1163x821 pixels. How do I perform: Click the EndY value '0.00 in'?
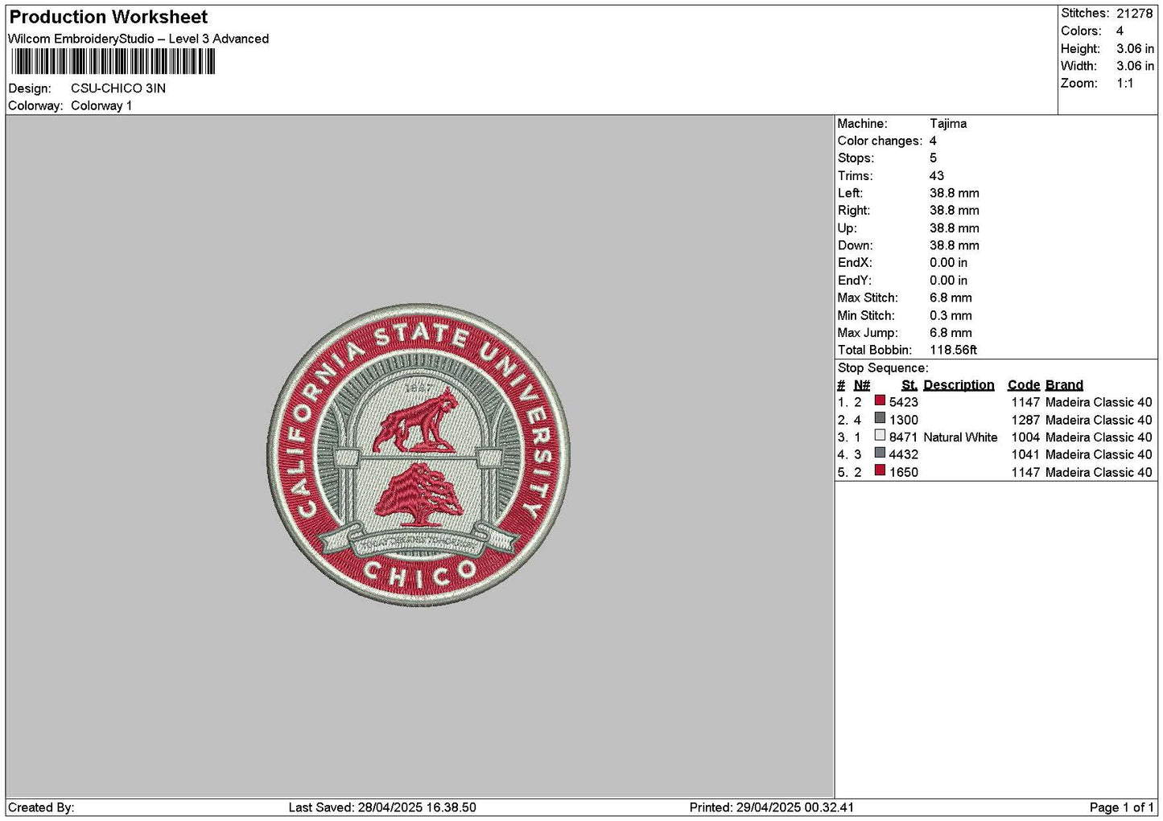tap(949, 281)
